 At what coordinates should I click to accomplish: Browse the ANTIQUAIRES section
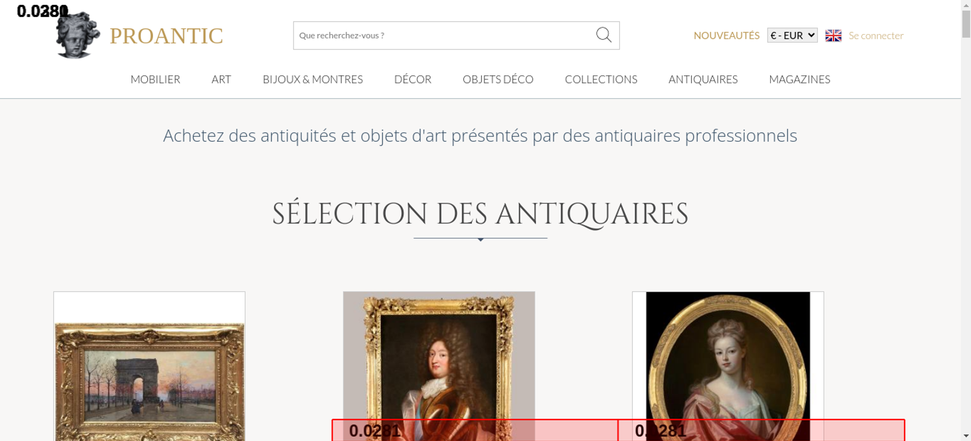click(703, 79)
